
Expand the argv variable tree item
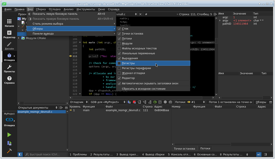pos(220,21)
